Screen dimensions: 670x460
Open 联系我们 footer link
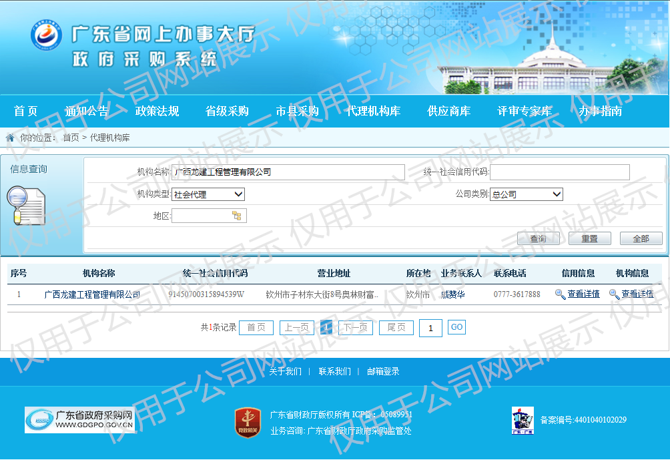pos(334,371)
